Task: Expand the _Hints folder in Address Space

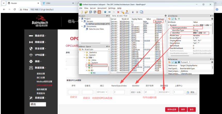Action: coord(87,60)
